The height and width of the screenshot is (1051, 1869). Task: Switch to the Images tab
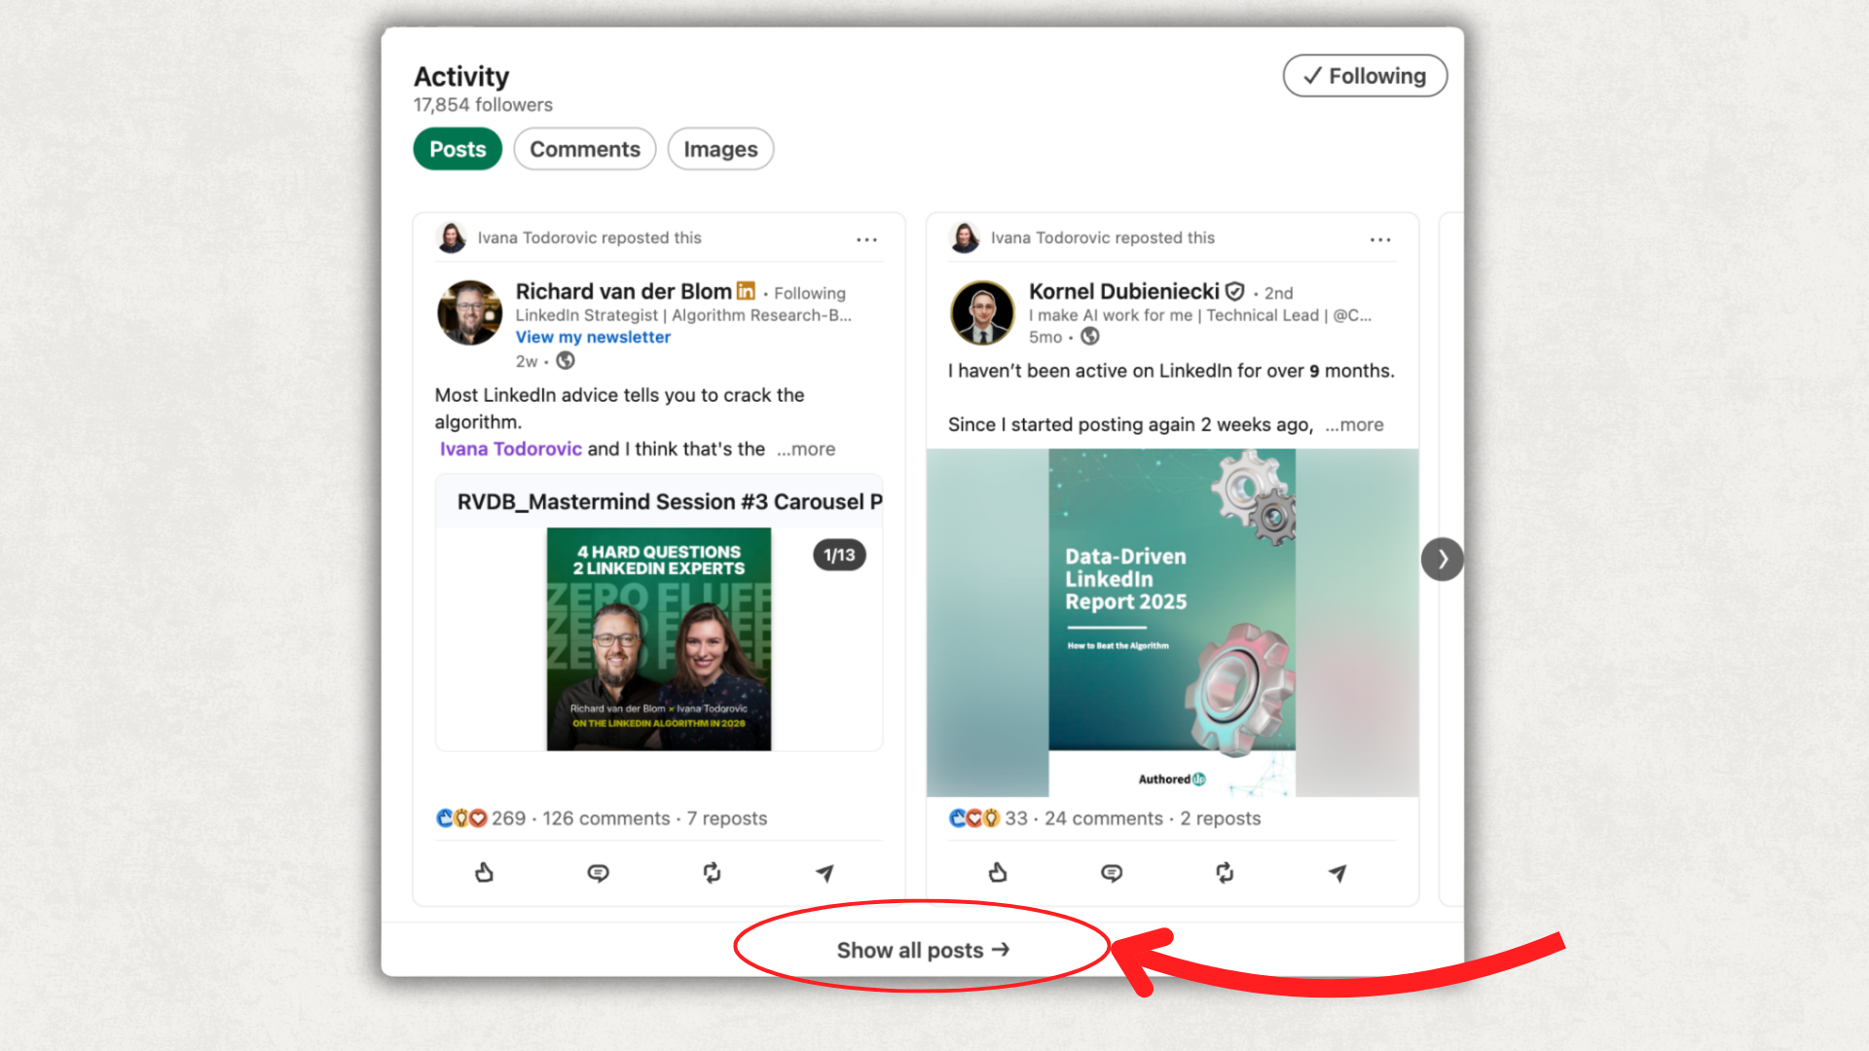(720, 149)
